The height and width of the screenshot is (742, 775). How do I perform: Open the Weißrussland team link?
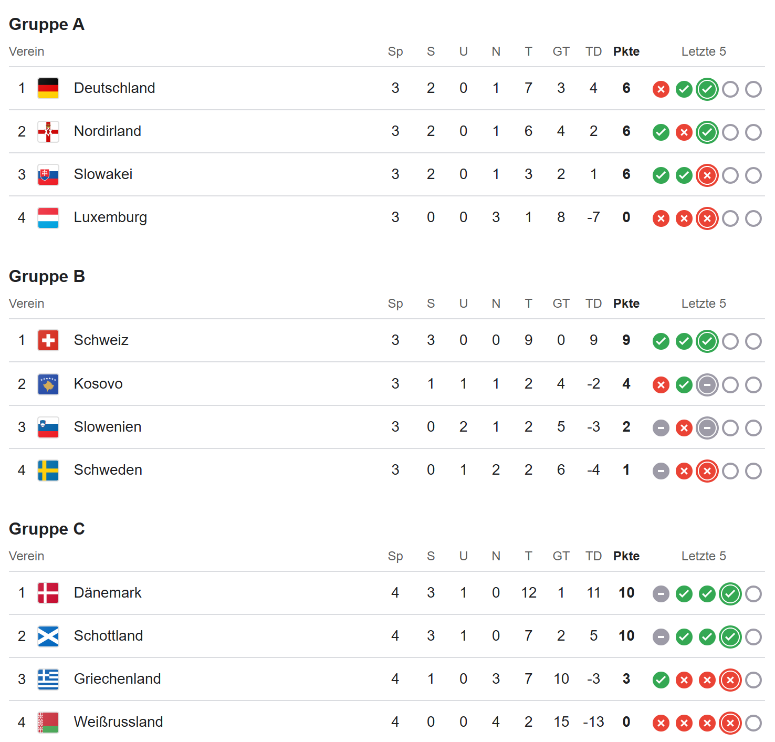(118, 722)
